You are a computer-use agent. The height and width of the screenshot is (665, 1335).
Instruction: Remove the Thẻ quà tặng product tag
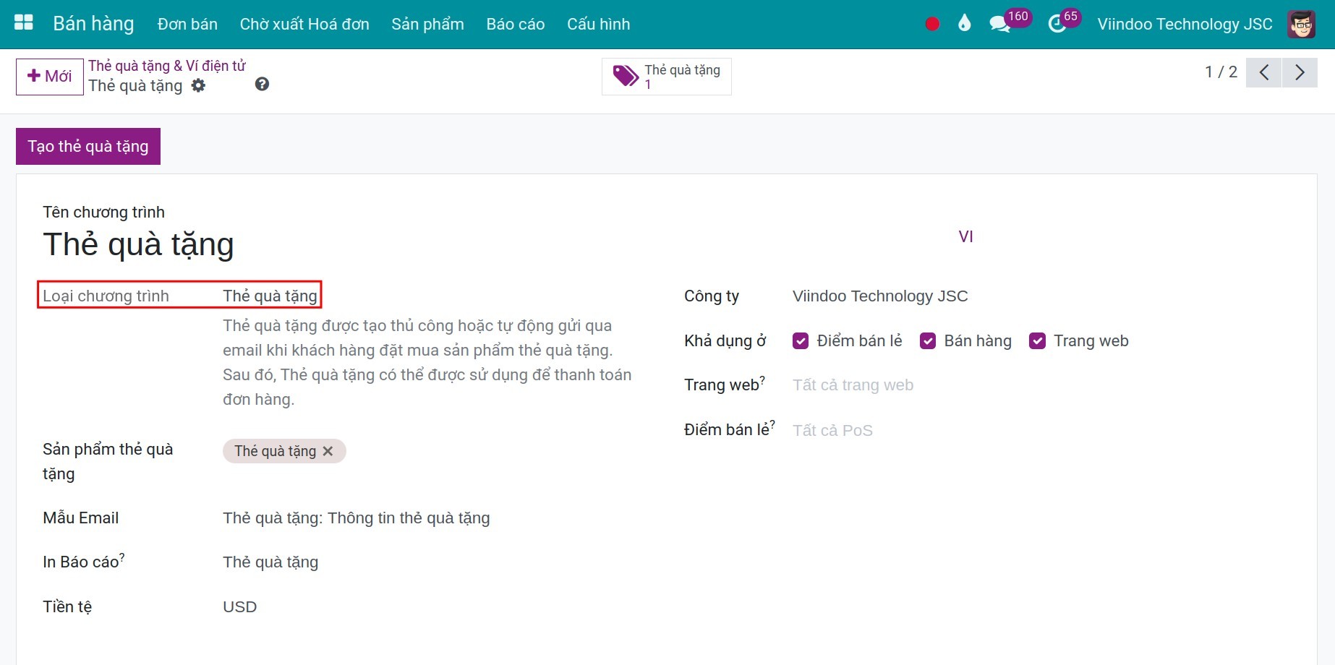328,451
